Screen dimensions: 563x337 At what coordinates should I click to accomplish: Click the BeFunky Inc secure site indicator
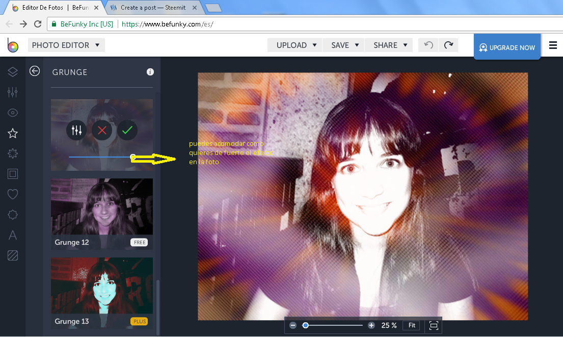pyautogui.click(x=83, y=24)
